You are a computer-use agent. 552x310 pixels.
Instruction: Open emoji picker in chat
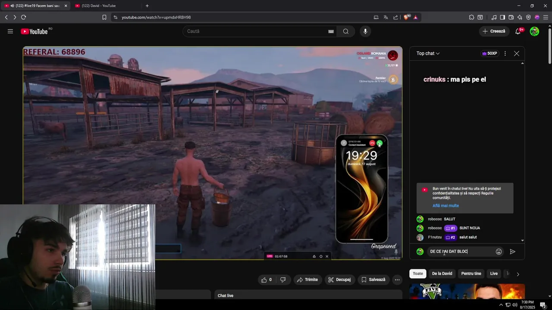click(x=499, y=251)
